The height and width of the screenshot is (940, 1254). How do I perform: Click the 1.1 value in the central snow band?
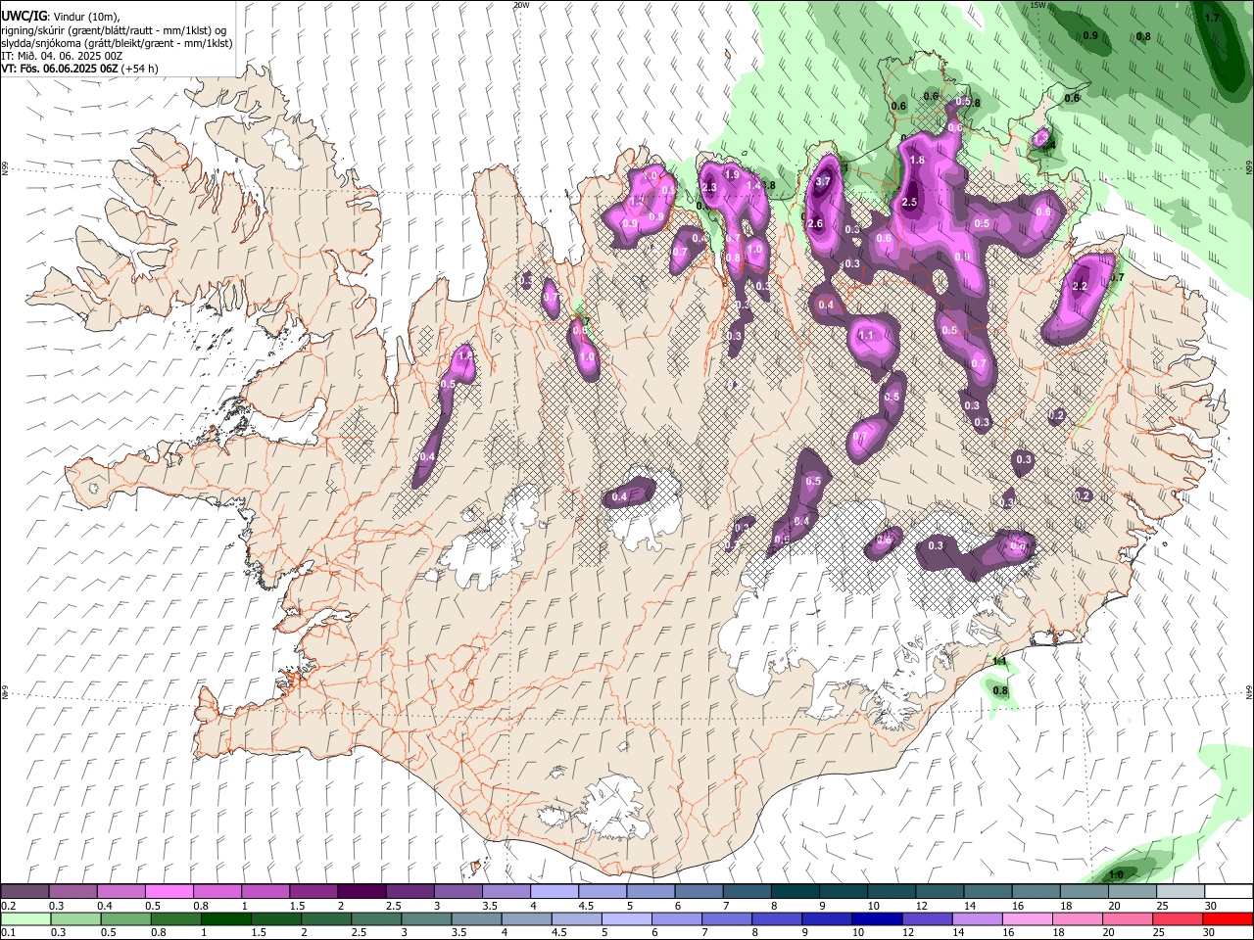coord(866,335)
